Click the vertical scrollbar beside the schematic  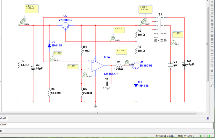(x=207, y=43)
